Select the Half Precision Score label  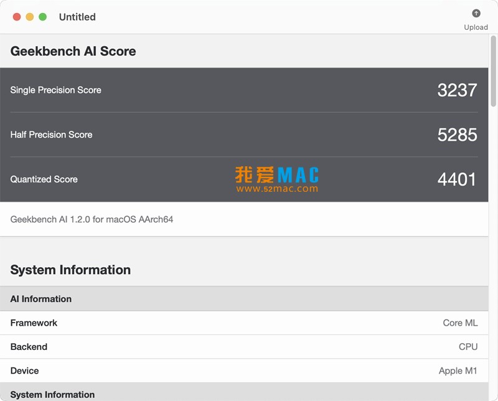point(51,134)
